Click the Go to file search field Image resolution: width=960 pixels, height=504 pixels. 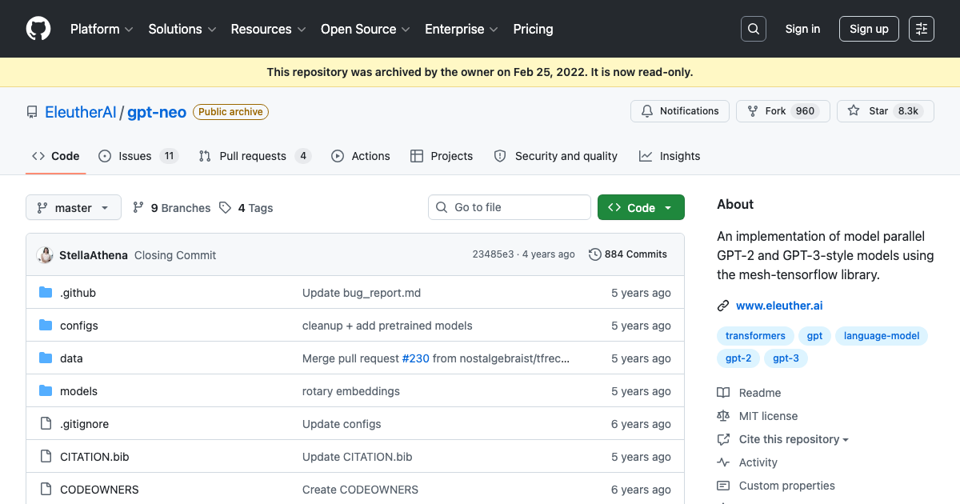coord(510,208)
